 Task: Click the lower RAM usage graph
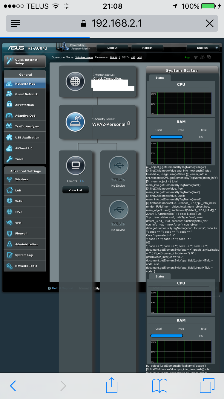click(181, 351)
